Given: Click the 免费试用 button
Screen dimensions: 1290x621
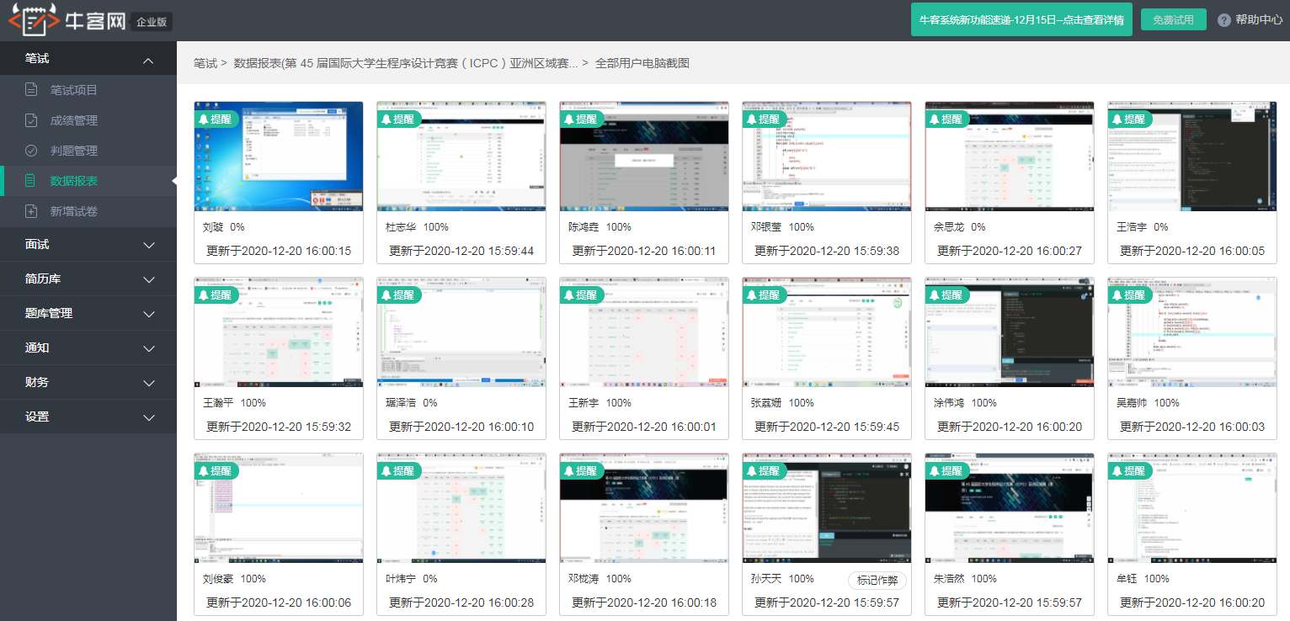Looking at the screenshot, I should pyautogui.click(x=1173, y=20).
